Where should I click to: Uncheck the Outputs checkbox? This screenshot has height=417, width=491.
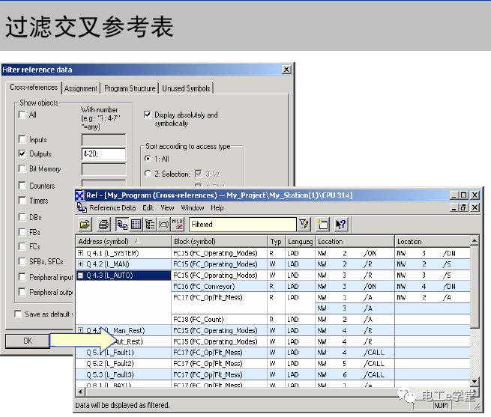(22, 153)
